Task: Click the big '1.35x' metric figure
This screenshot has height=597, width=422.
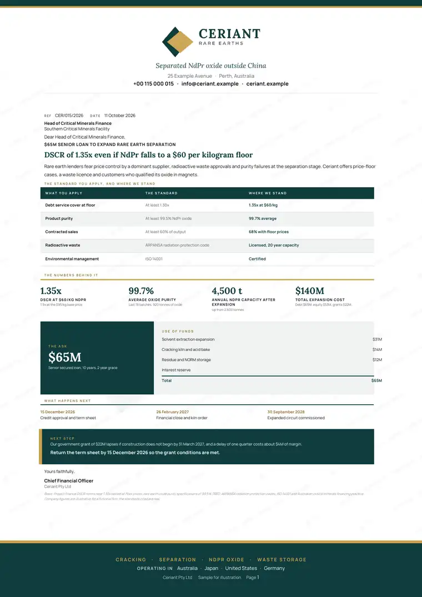Action: (x=51, y=291)
